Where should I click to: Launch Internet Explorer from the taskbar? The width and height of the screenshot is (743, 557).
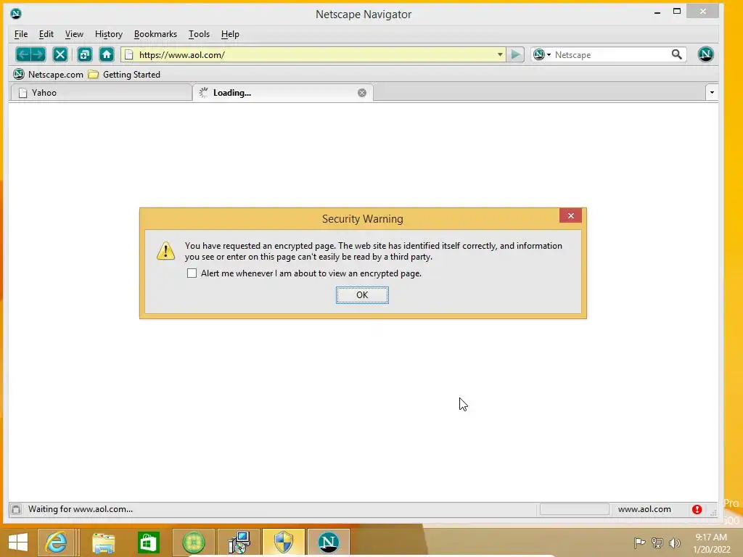(56, 542)
